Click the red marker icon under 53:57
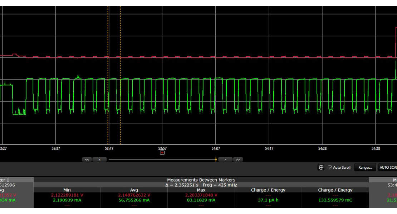 coord(162,153)
